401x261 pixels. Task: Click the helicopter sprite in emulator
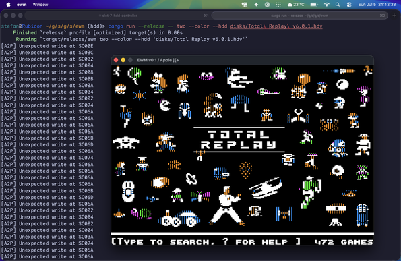pos(266,187)
